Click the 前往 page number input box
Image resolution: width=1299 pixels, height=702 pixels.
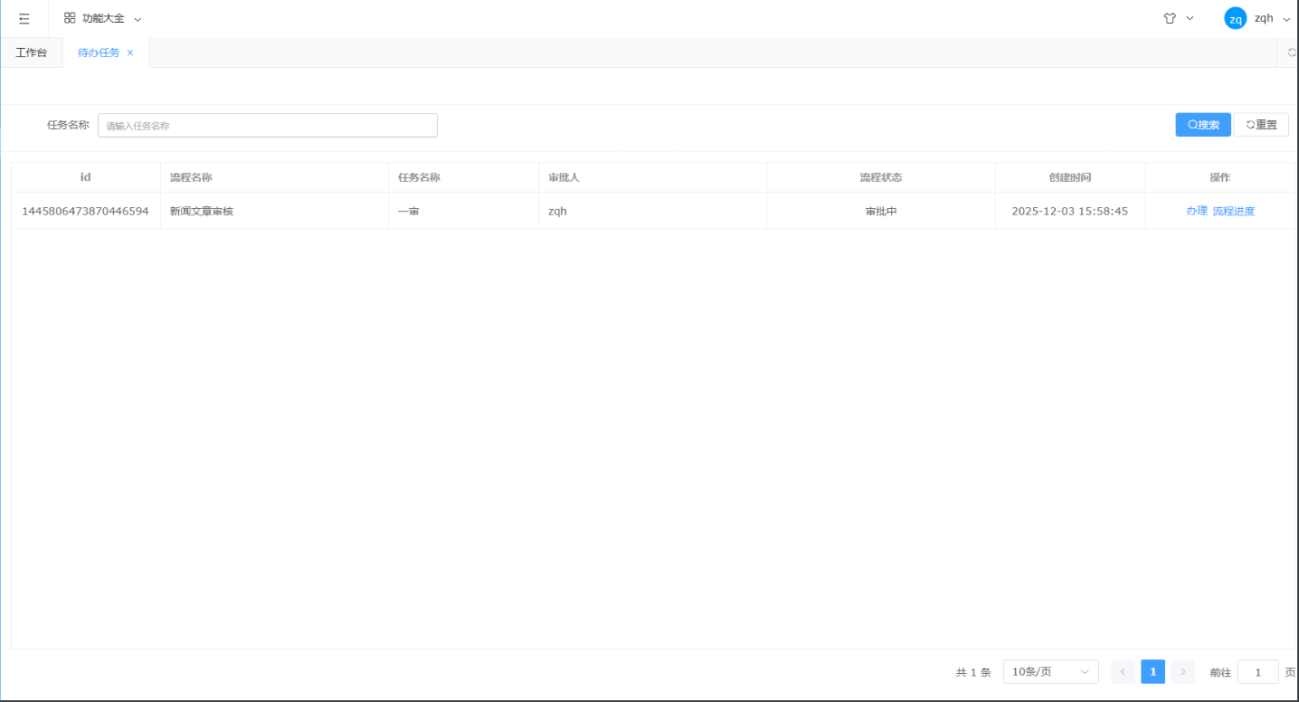pyautogui.click(x=1256, y=672)
